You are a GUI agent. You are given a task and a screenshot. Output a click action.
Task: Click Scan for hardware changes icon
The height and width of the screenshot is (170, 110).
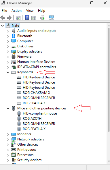click(52, 18)
